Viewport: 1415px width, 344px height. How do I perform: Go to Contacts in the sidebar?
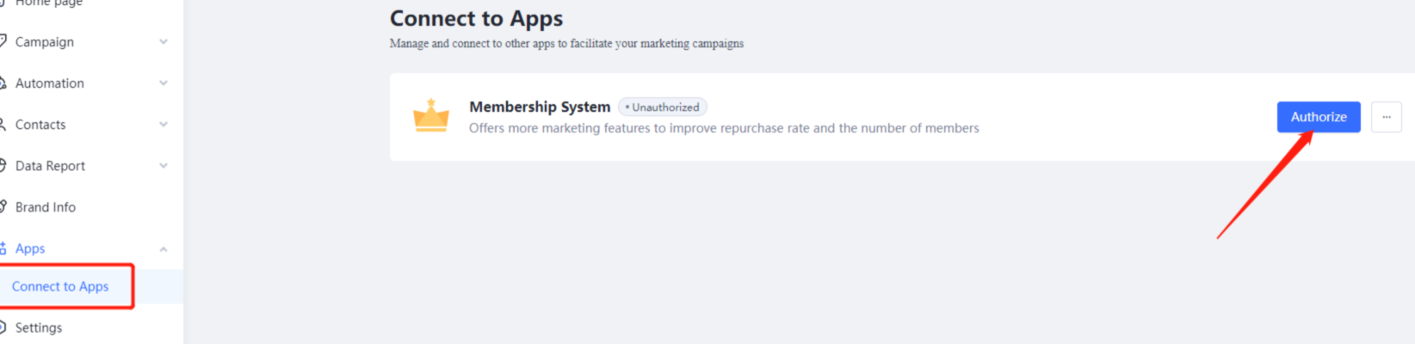pyautogui.click(x=40, y=125)
